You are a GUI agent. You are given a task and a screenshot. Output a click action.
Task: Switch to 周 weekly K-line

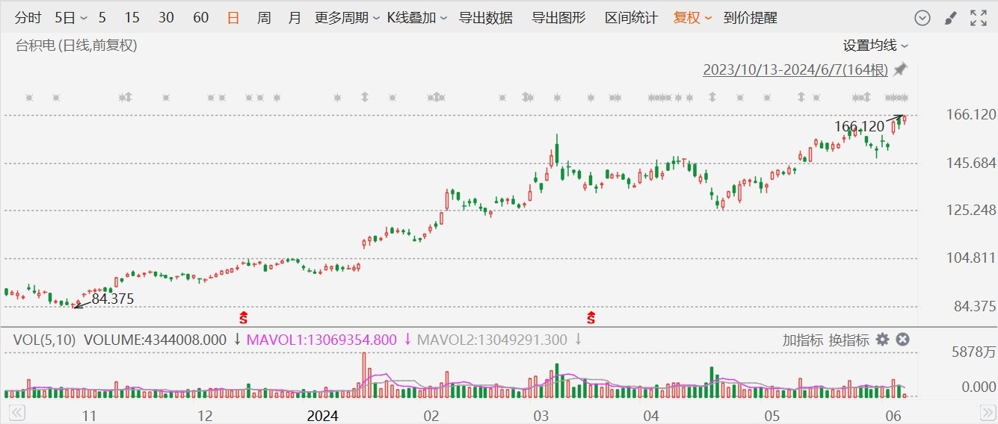coord(264,18)
